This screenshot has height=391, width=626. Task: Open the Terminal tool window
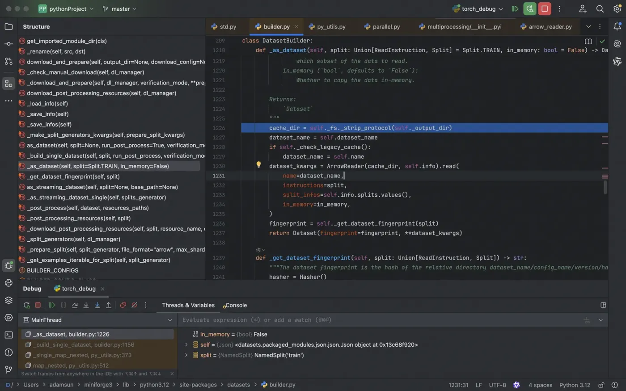click(8, 335)
